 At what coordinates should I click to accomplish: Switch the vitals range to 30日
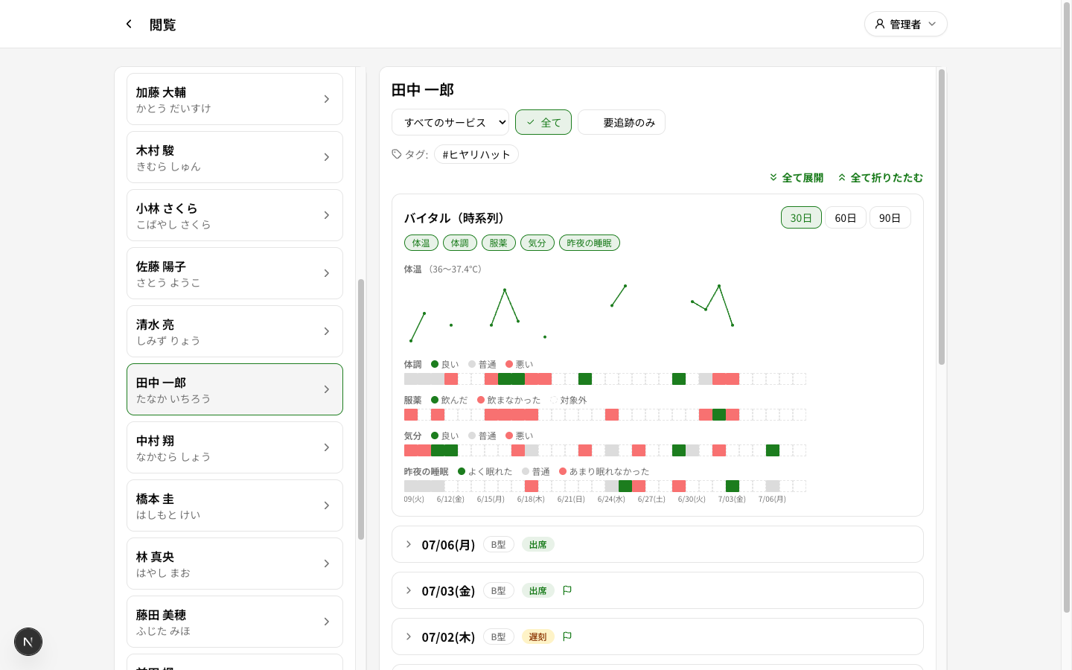pyautogui.click(x=801, y=217)
